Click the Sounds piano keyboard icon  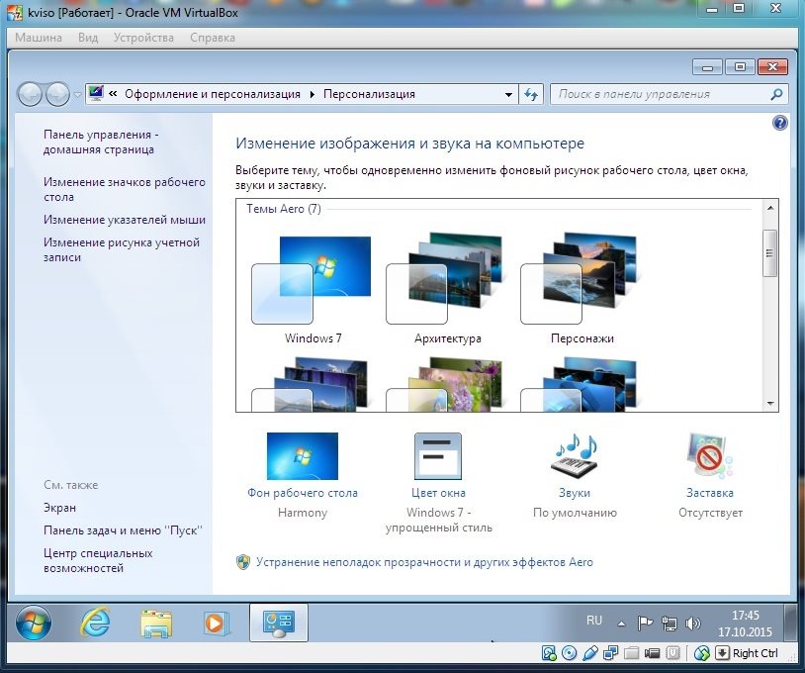pyautogui.click(x=575, y=456)
